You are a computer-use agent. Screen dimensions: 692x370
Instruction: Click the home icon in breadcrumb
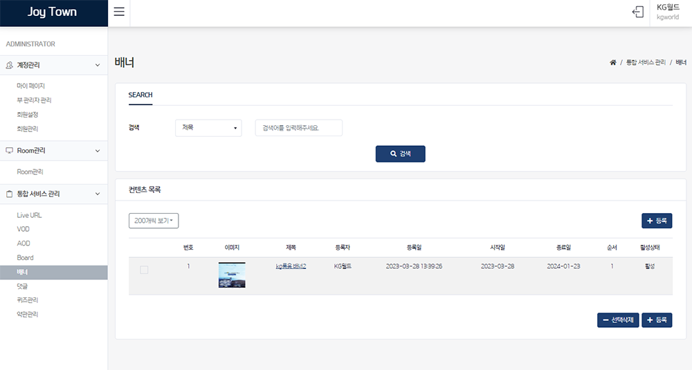[x=612, y=62]
